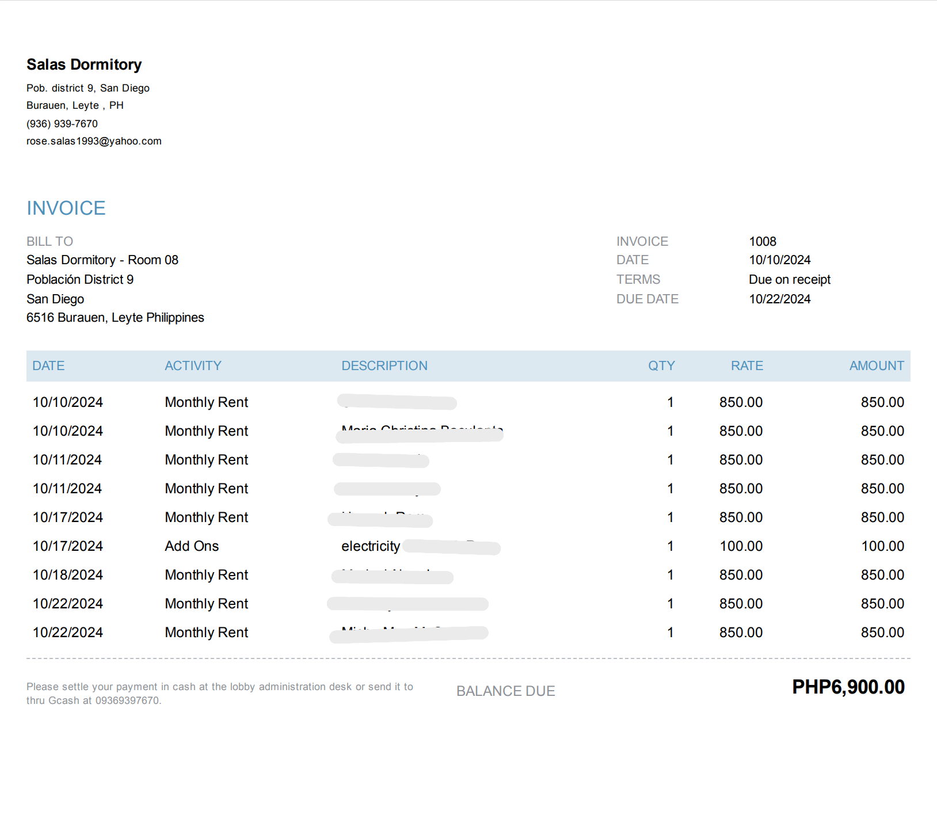Click the quantity 1 in the 10/18/2024 row
Viewport: 937px width, 834px height.
(671, 574)
